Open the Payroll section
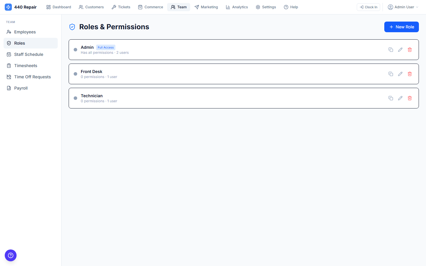Viewport: 426px width, 266px height. (x=20, y=88)
